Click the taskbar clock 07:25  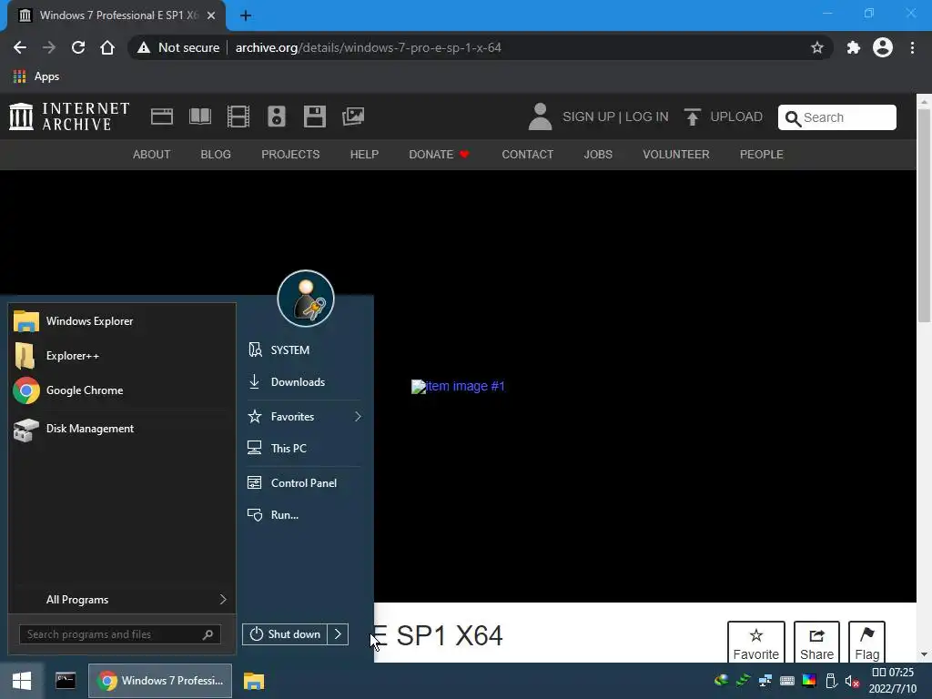pos(892,673)
